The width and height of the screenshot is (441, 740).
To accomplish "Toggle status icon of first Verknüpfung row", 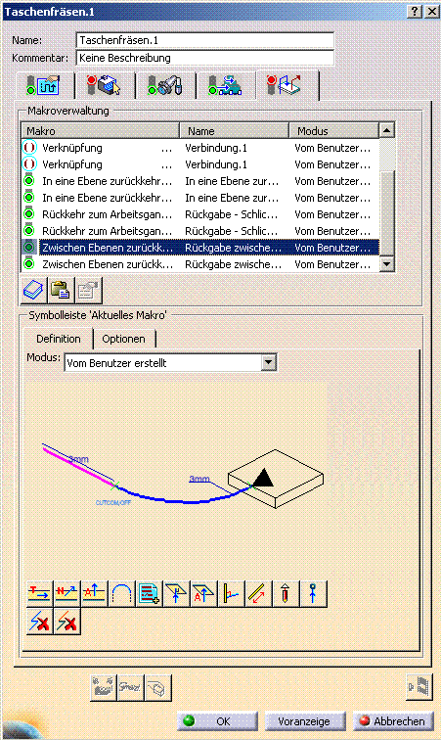I will click(29, 148).
